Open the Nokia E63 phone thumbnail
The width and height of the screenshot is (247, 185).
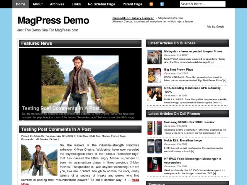click(154, 146)
